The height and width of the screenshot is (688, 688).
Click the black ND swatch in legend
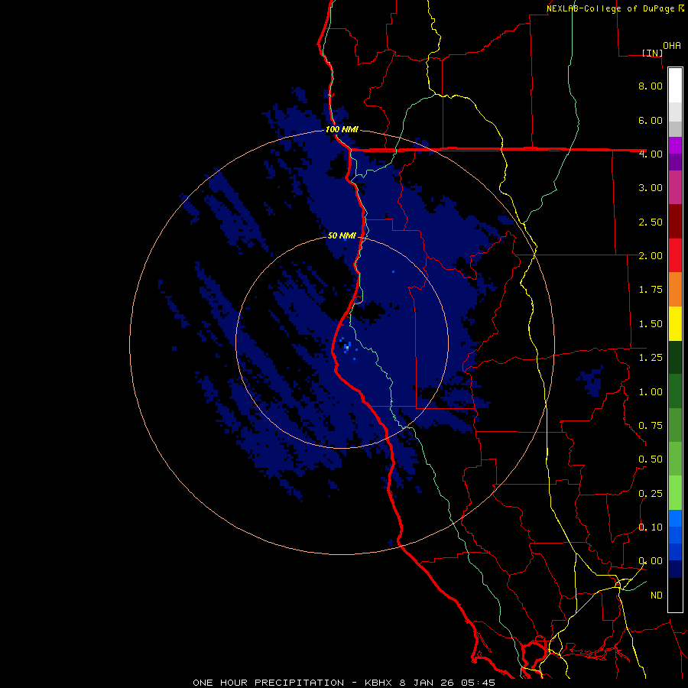coord(675,595)
